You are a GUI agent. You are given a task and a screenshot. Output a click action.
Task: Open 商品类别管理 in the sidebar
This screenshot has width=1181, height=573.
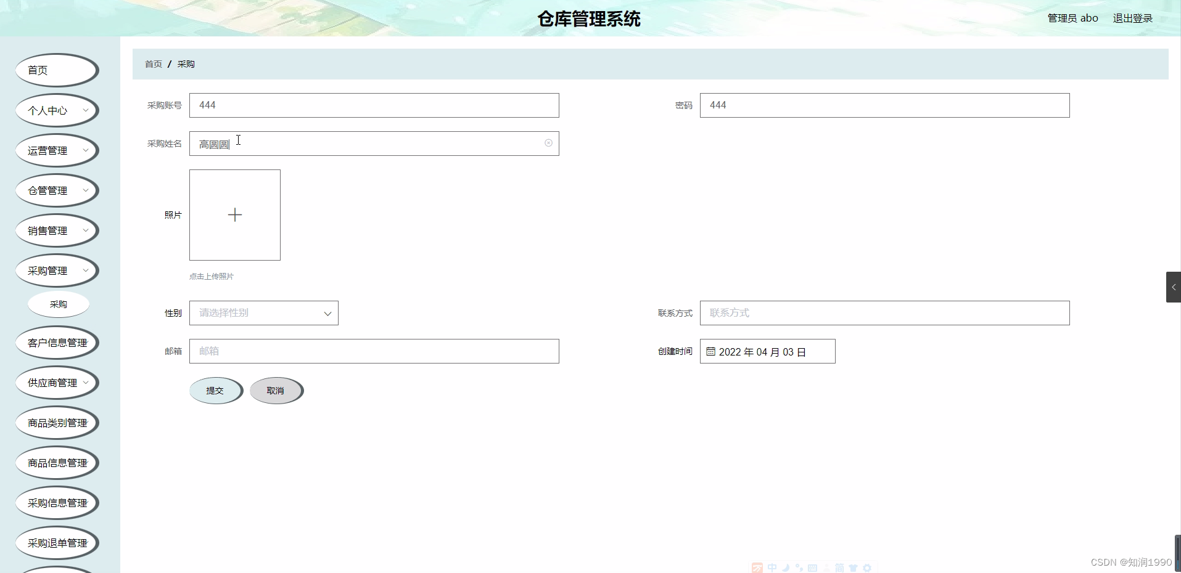tap(57, 423)
